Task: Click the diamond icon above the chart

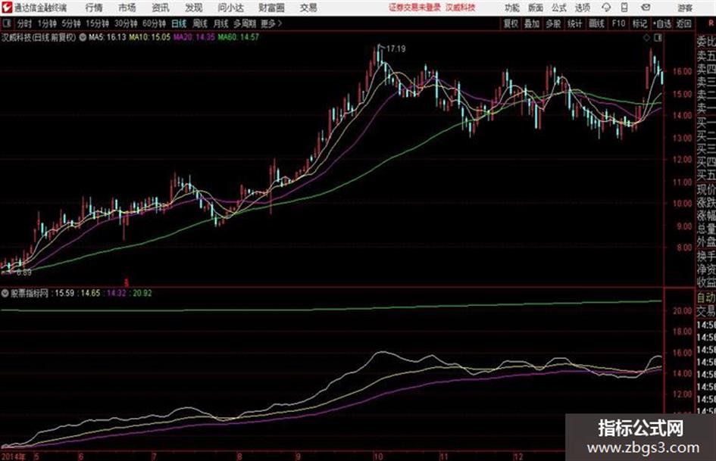Action: pos(646,38)
